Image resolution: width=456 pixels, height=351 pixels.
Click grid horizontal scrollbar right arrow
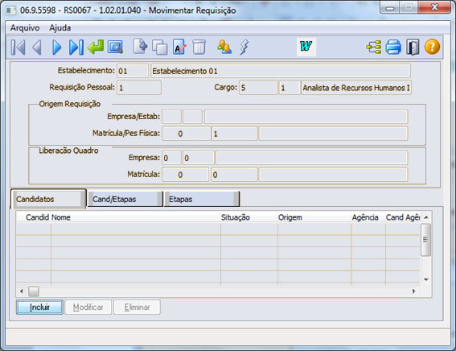(x=414, y=291)
